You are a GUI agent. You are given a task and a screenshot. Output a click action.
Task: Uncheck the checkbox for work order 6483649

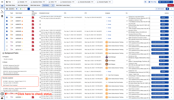pos(7,38)
